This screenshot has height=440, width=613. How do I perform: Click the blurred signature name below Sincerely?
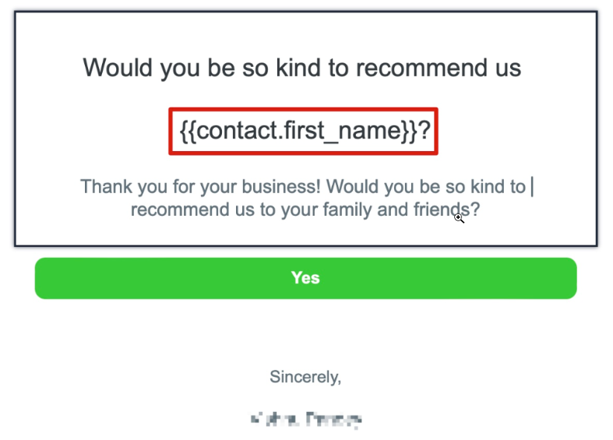[305, 419]
